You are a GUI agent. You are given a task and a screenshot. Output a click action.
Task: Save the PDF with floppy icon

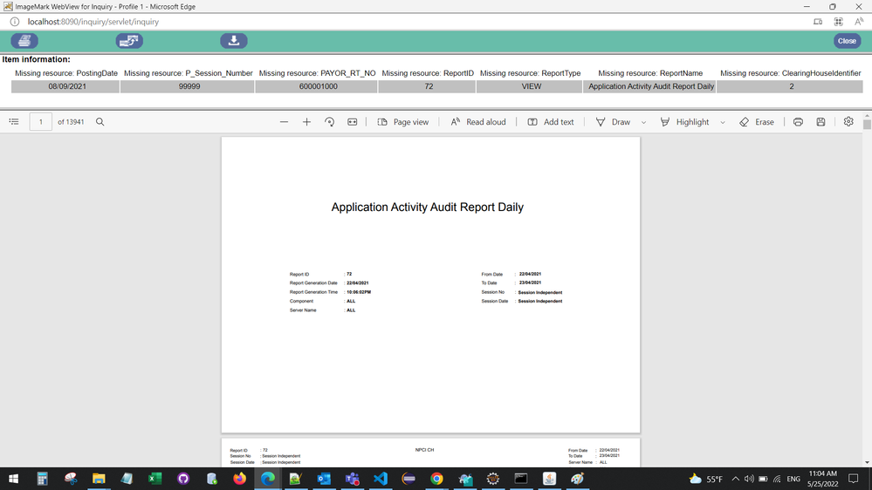point(821,122)
